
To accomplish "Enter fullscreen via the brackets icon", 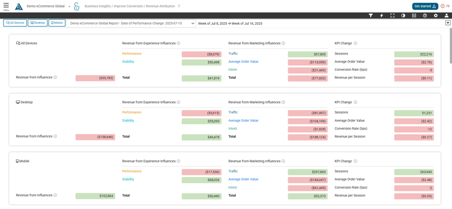I will [392, 15].
